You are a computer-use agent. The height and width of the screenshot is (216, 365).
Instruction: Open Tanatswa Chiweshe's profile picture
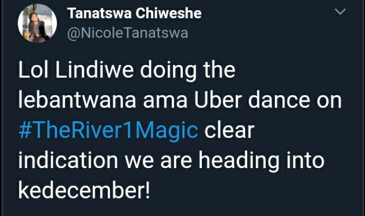coord(37,23)
